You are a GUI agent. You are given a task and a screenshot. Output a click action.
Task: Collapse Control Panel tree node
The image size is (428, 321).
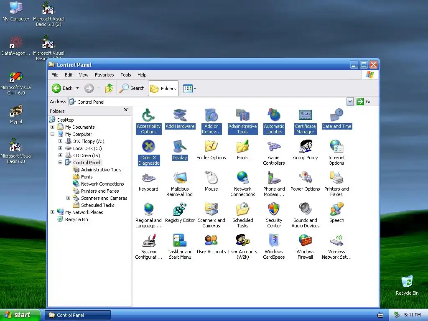coord(60,163)
